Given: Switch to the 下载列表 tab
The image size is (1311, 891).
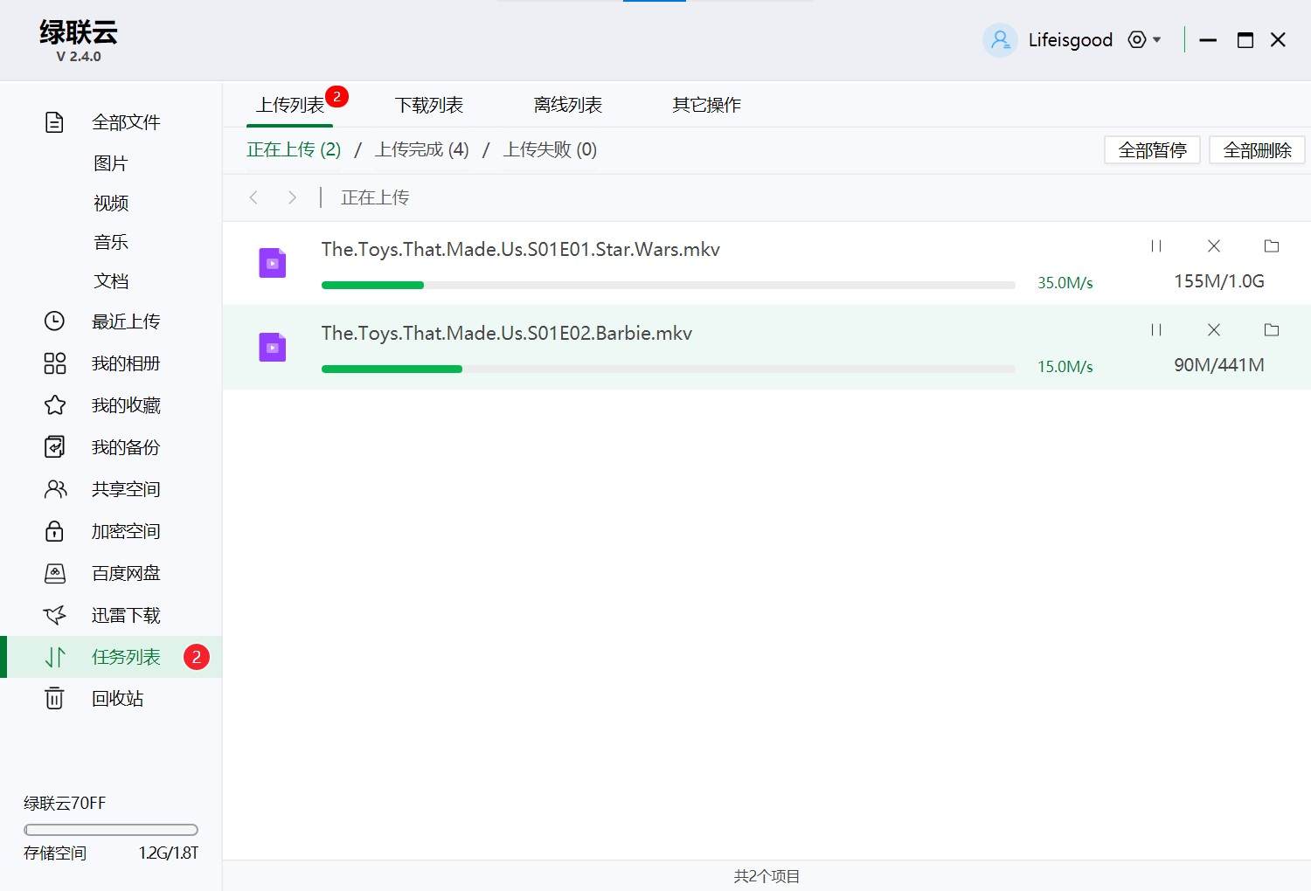Looking at the screenshot, I should (428, 105).
